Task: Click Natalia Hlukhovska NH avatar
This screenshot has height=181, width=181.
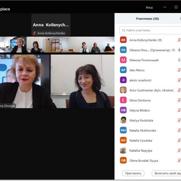Action: [123, 130]
